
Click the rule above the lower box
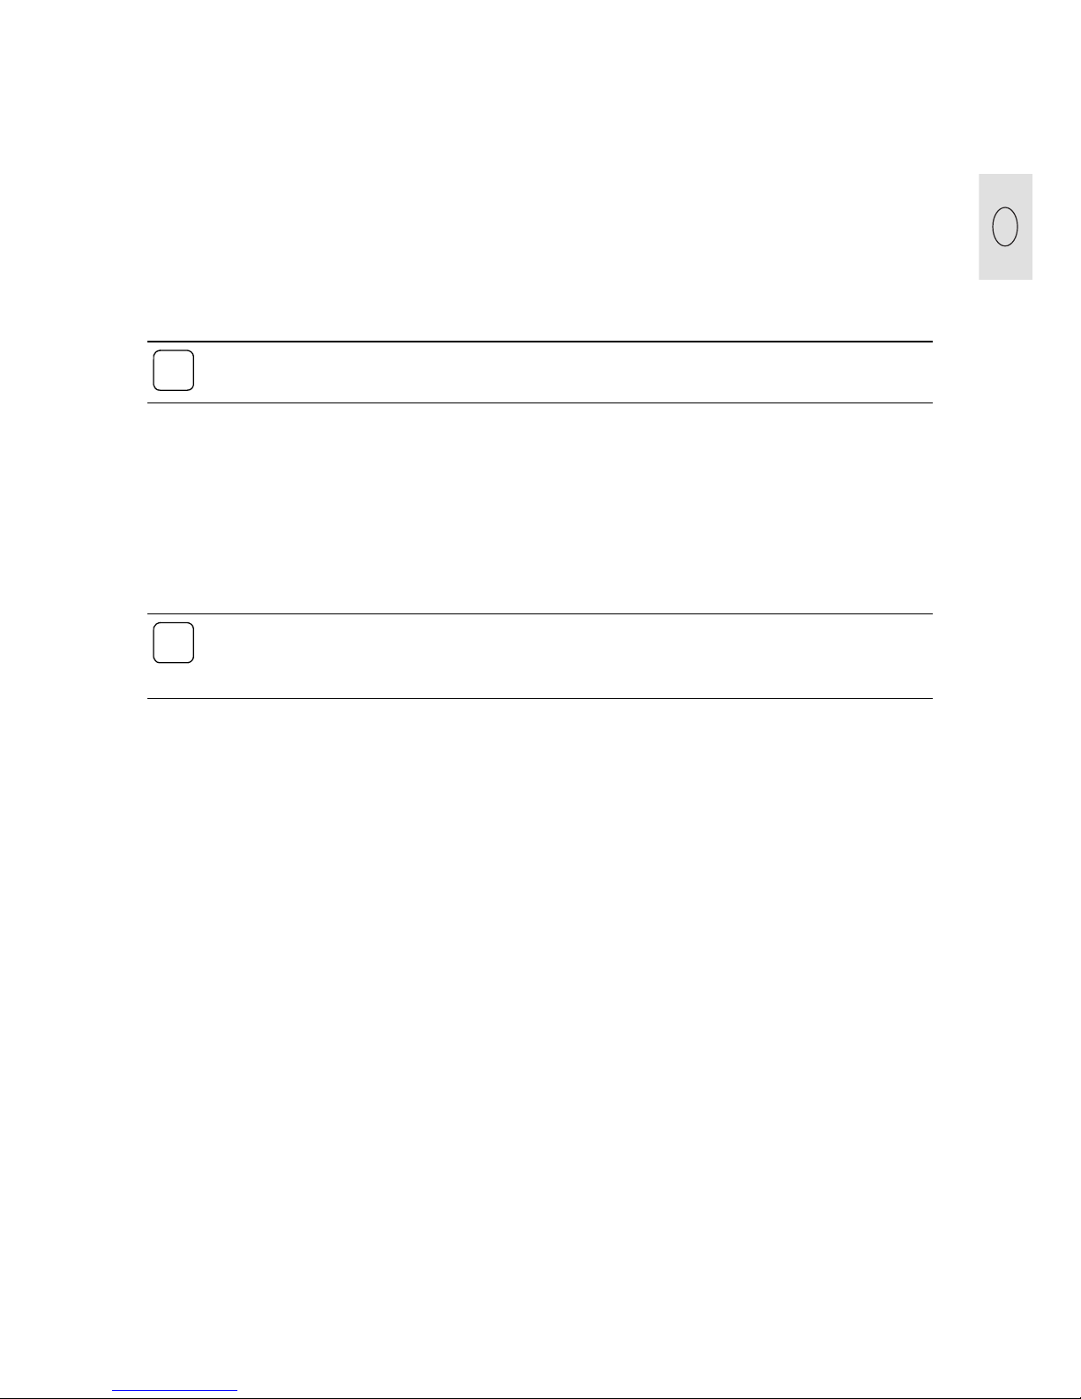(539, 614)
